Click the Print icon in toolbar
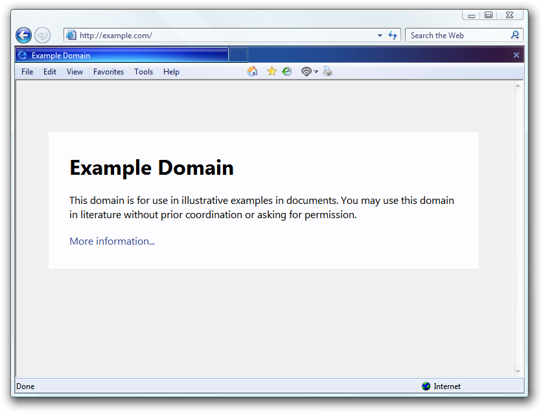The image size is (543, 413). [328, 71]
